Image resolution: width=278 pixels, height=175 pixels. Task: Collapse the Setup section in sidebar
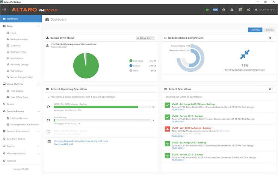(x=39, y=26)
